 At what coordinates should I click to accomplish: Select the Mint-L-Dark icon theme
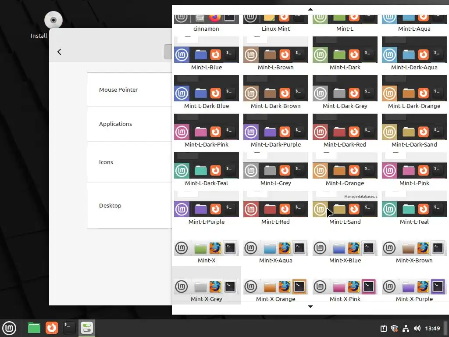coord(345,54)
